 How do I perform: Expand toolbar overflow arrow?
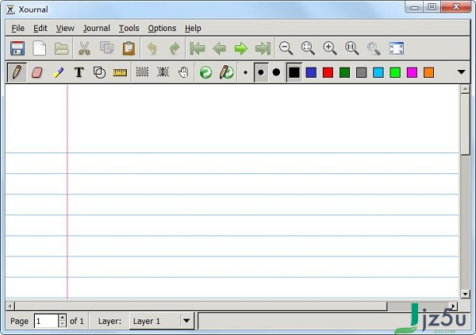pyautogui.click(x=462, y=72)
